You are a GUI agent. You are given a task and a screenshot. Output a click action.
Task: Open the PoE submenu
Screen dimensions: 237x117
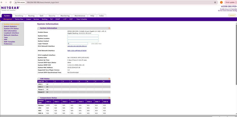click(x=52, y=19)
